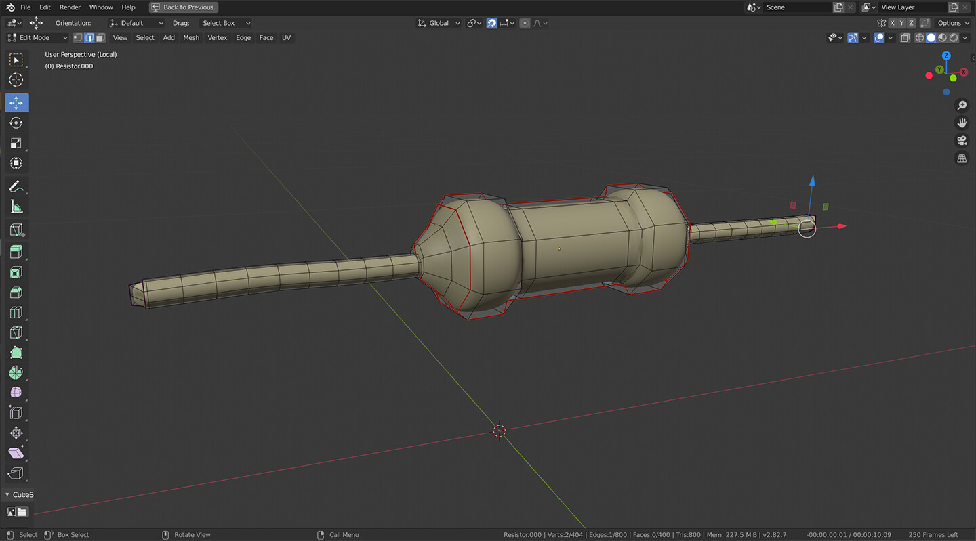
Task: Switch to the camera view icon
Action: pyautogui.click(x=961, y=140)
